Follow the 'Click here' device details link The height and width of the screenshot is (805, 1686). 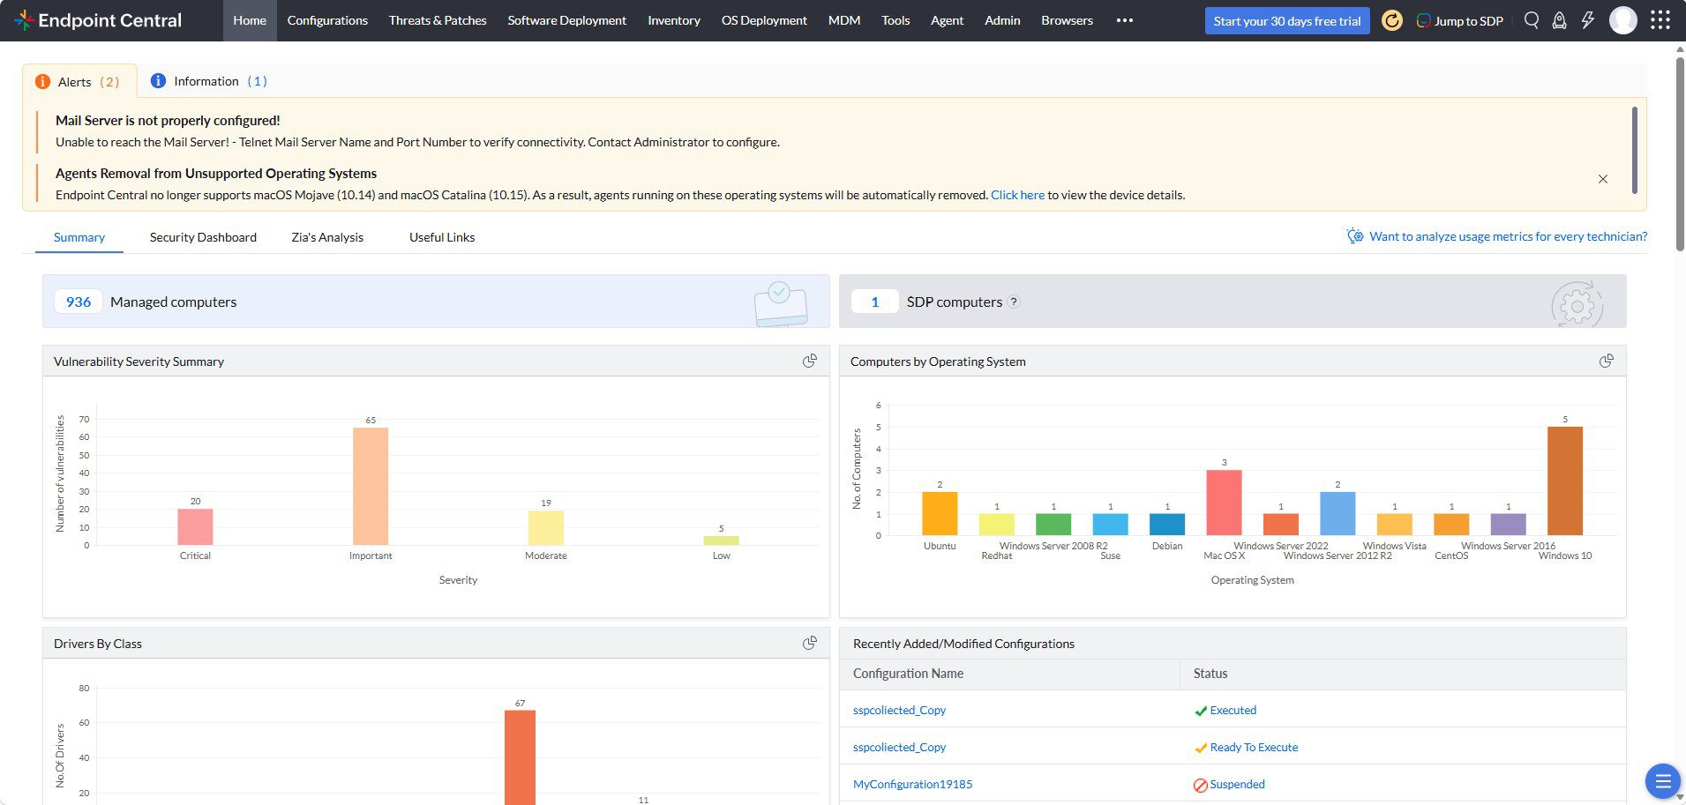pyautogui.click(x=1017, y=195)
